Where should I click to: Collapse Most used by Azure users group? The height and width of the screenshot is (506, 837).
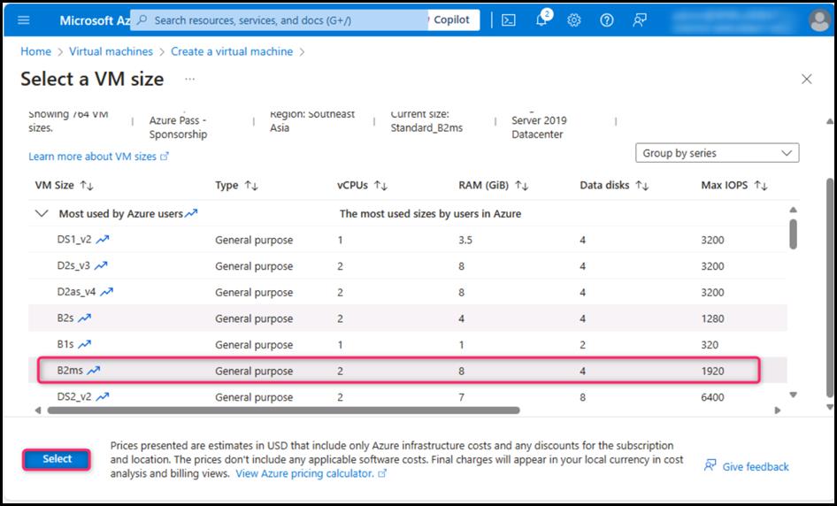40,213
